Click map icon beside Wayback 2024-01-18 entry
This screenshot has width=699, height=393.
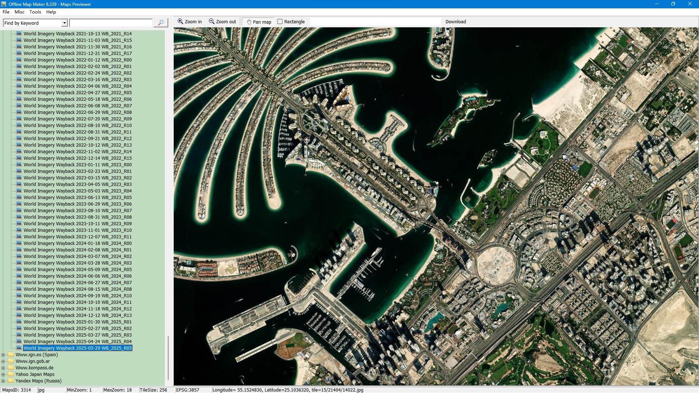click(x=19, y=243)
